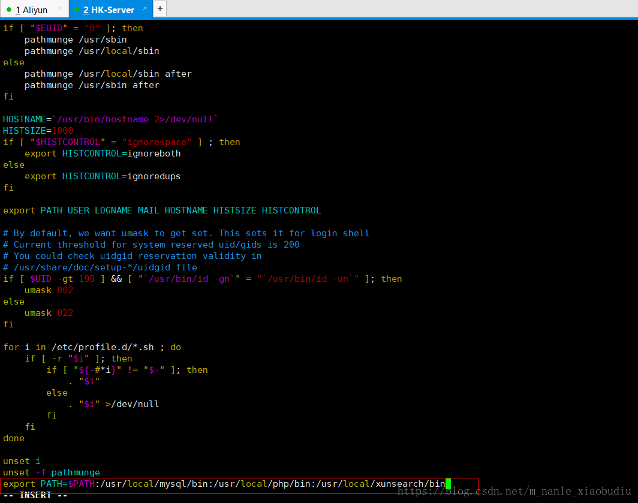Click the green status dot on Aliyun tab
Viewport: 638px width, 503px height.
point(8,10)
